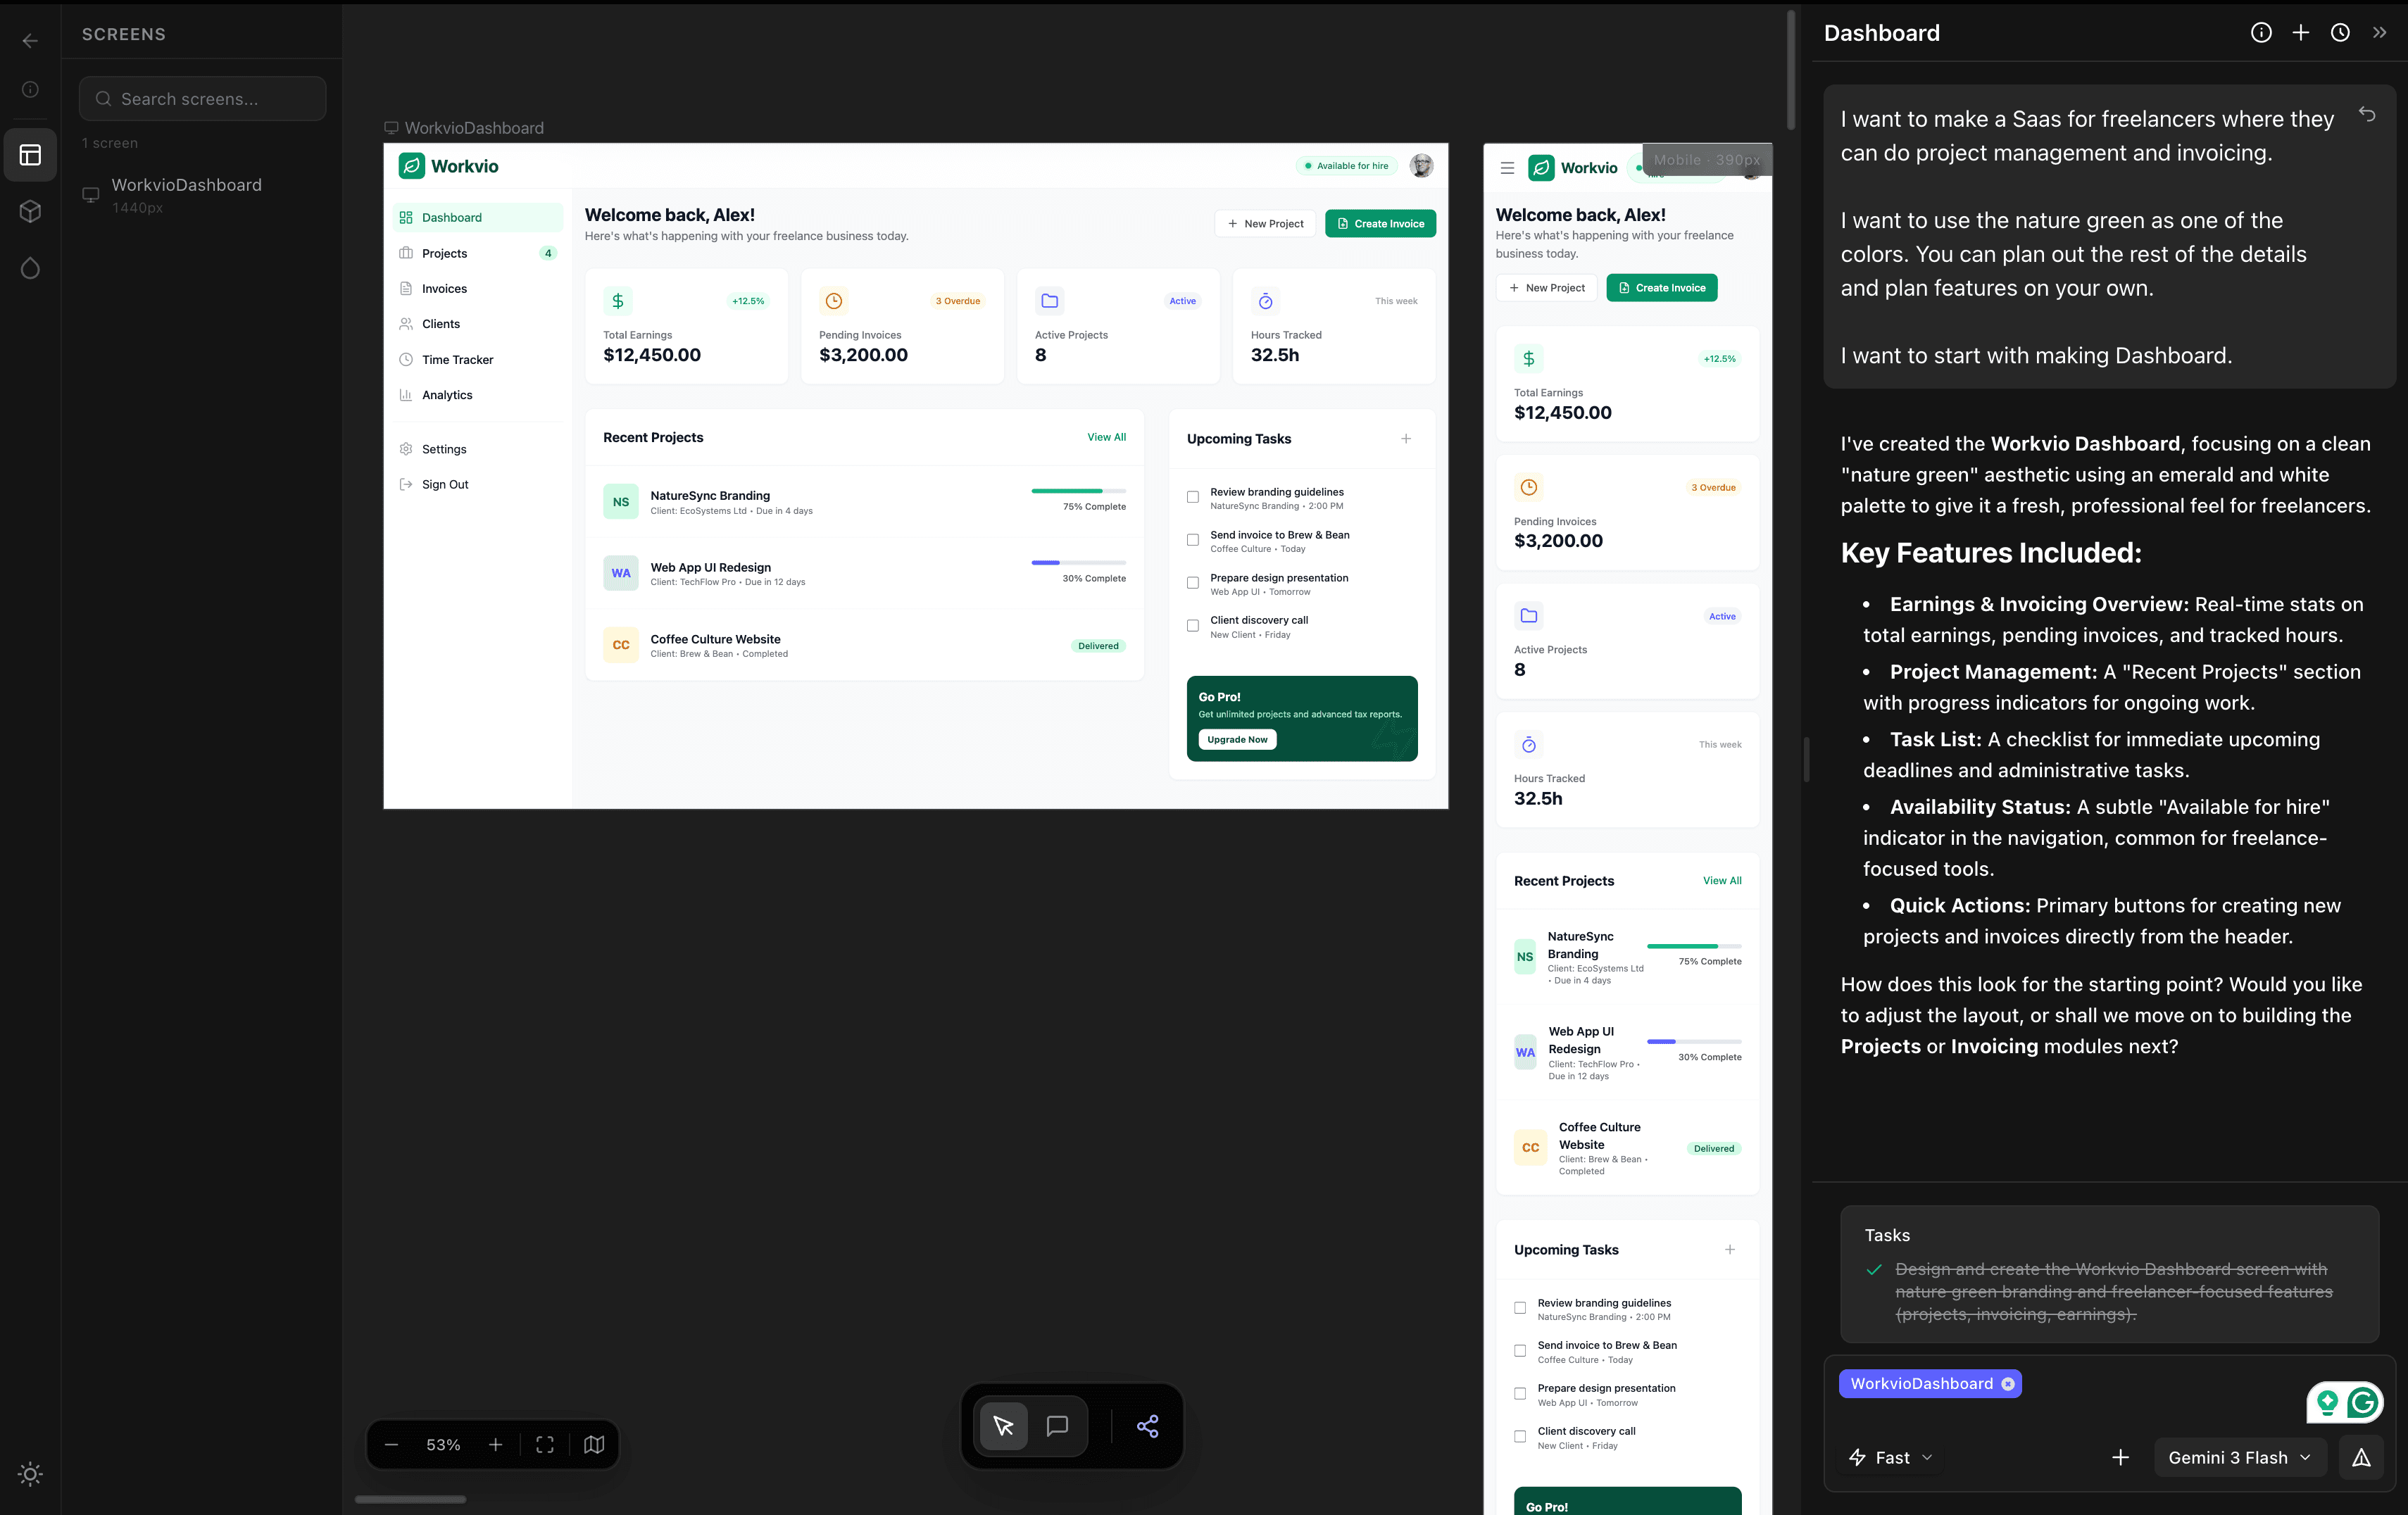2408x1515 pixels.
Task: Check 'Review branding guidelines' in desktop preview
Action: pyautogui.click(x=1193, y=497)
